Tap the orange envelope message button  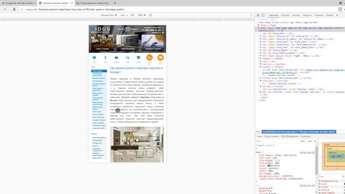click(x=161, y=58)
